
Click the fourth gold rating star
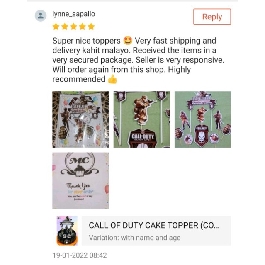[82, 27]
